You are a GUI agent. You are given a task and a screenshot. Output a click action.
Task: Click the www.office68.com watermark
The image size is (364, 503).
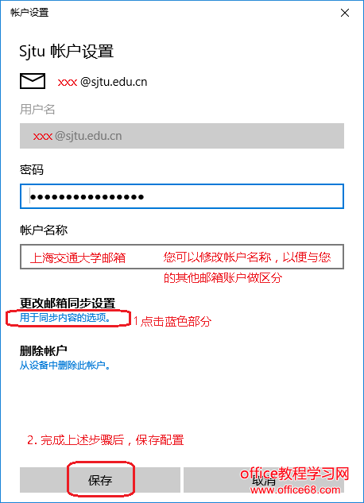(296, 489)
